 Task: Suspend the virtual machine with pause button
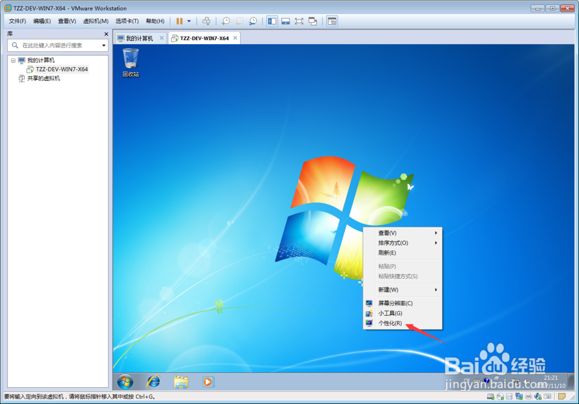179,21
